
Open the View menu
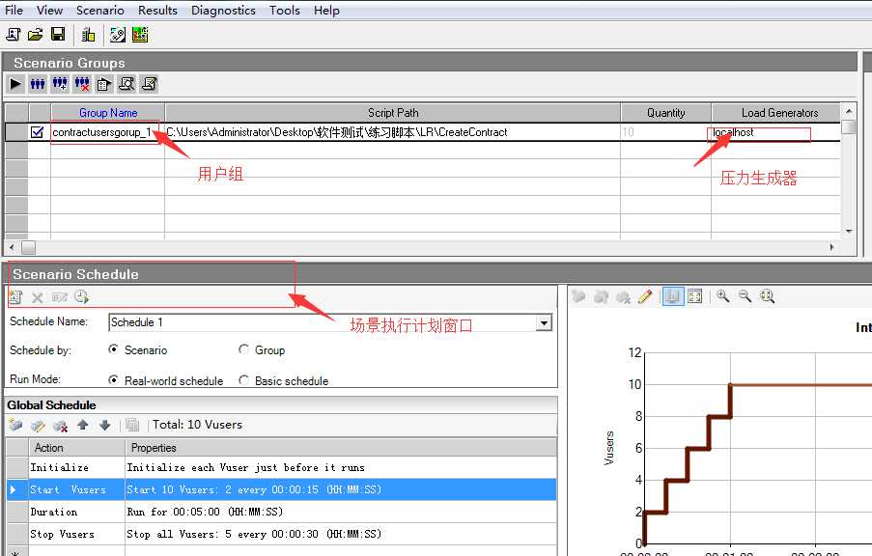[49, 10]
